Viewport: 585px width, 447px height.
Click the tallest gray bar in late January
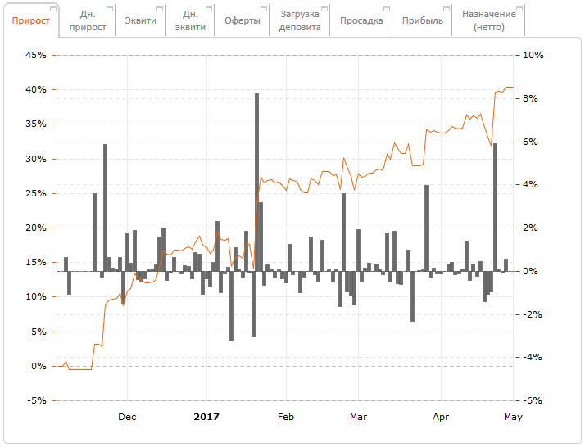point(256,180)
